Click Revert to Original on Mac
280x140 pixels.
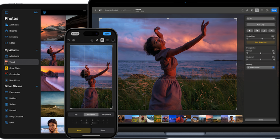pos(111,10)
